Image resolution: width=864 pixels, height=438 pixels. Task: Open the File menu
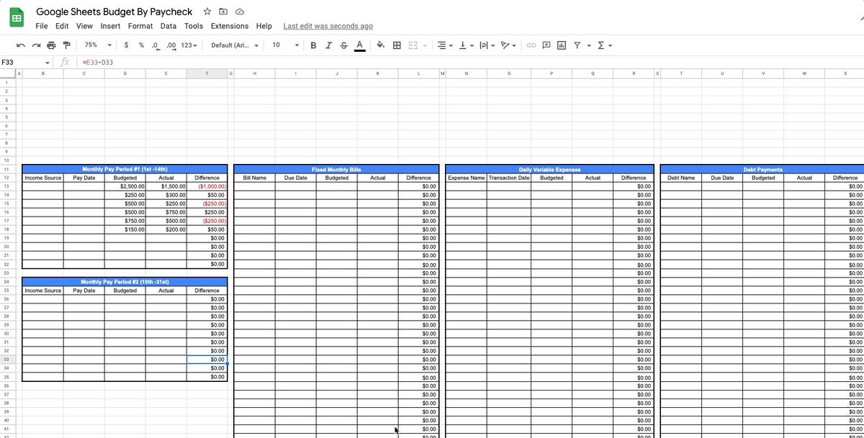click(x=42, y=26)
